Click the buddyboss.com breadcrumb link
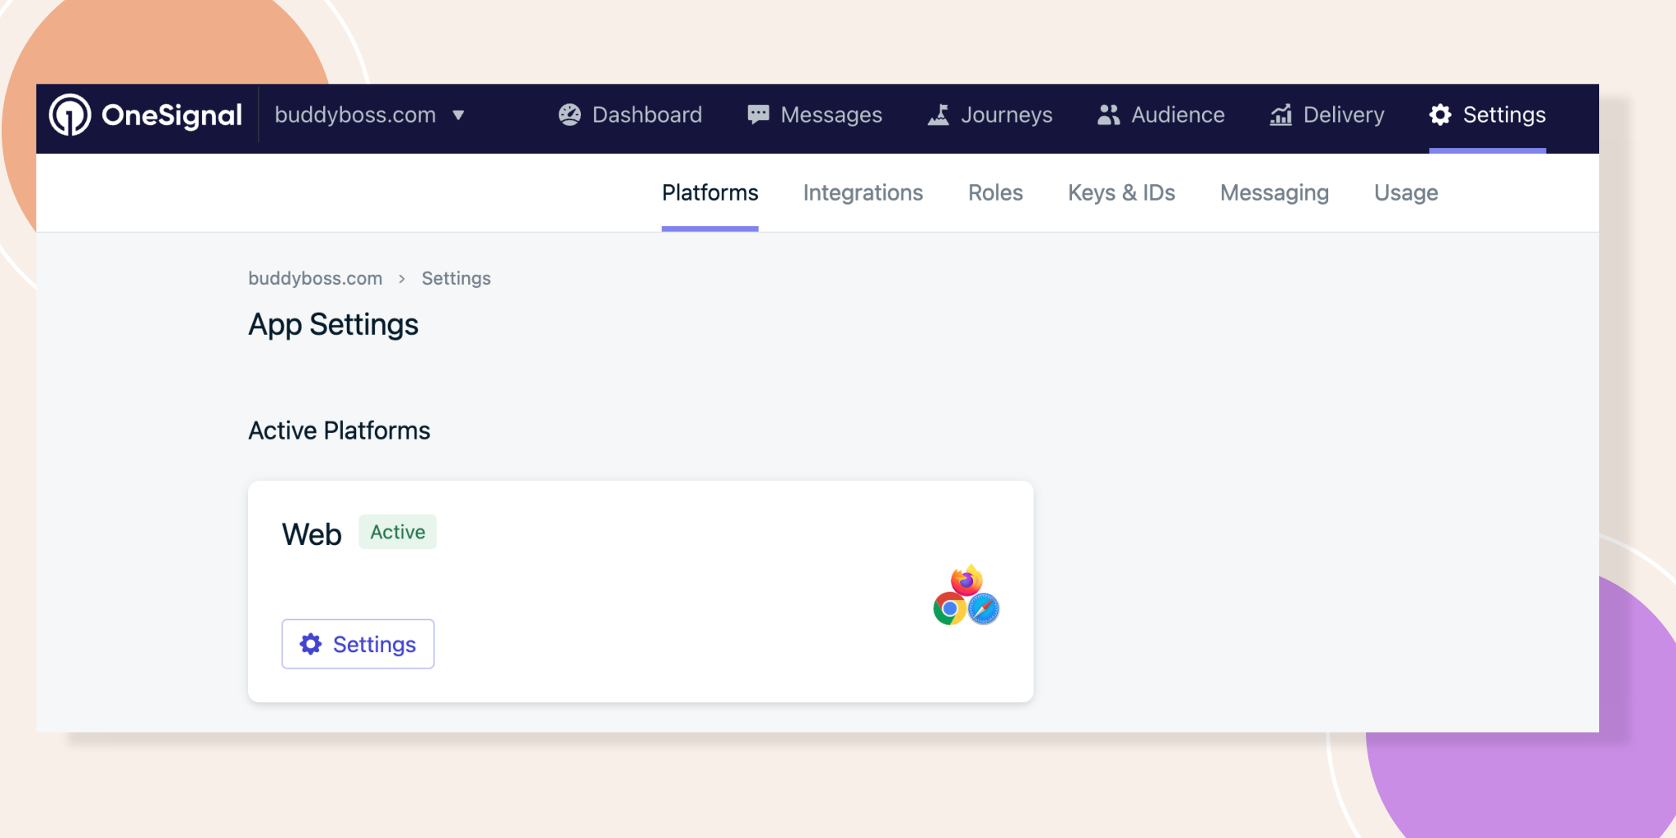1676x838 pixels. [x=315, y=278]
